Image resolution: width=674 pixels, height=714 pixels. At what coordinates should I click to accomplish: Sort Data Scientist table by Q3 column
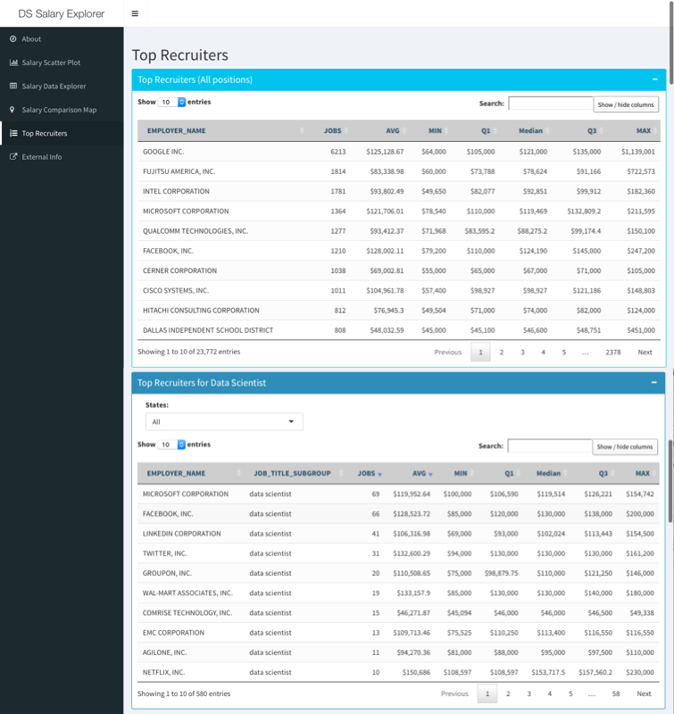[x=603, y=474]
